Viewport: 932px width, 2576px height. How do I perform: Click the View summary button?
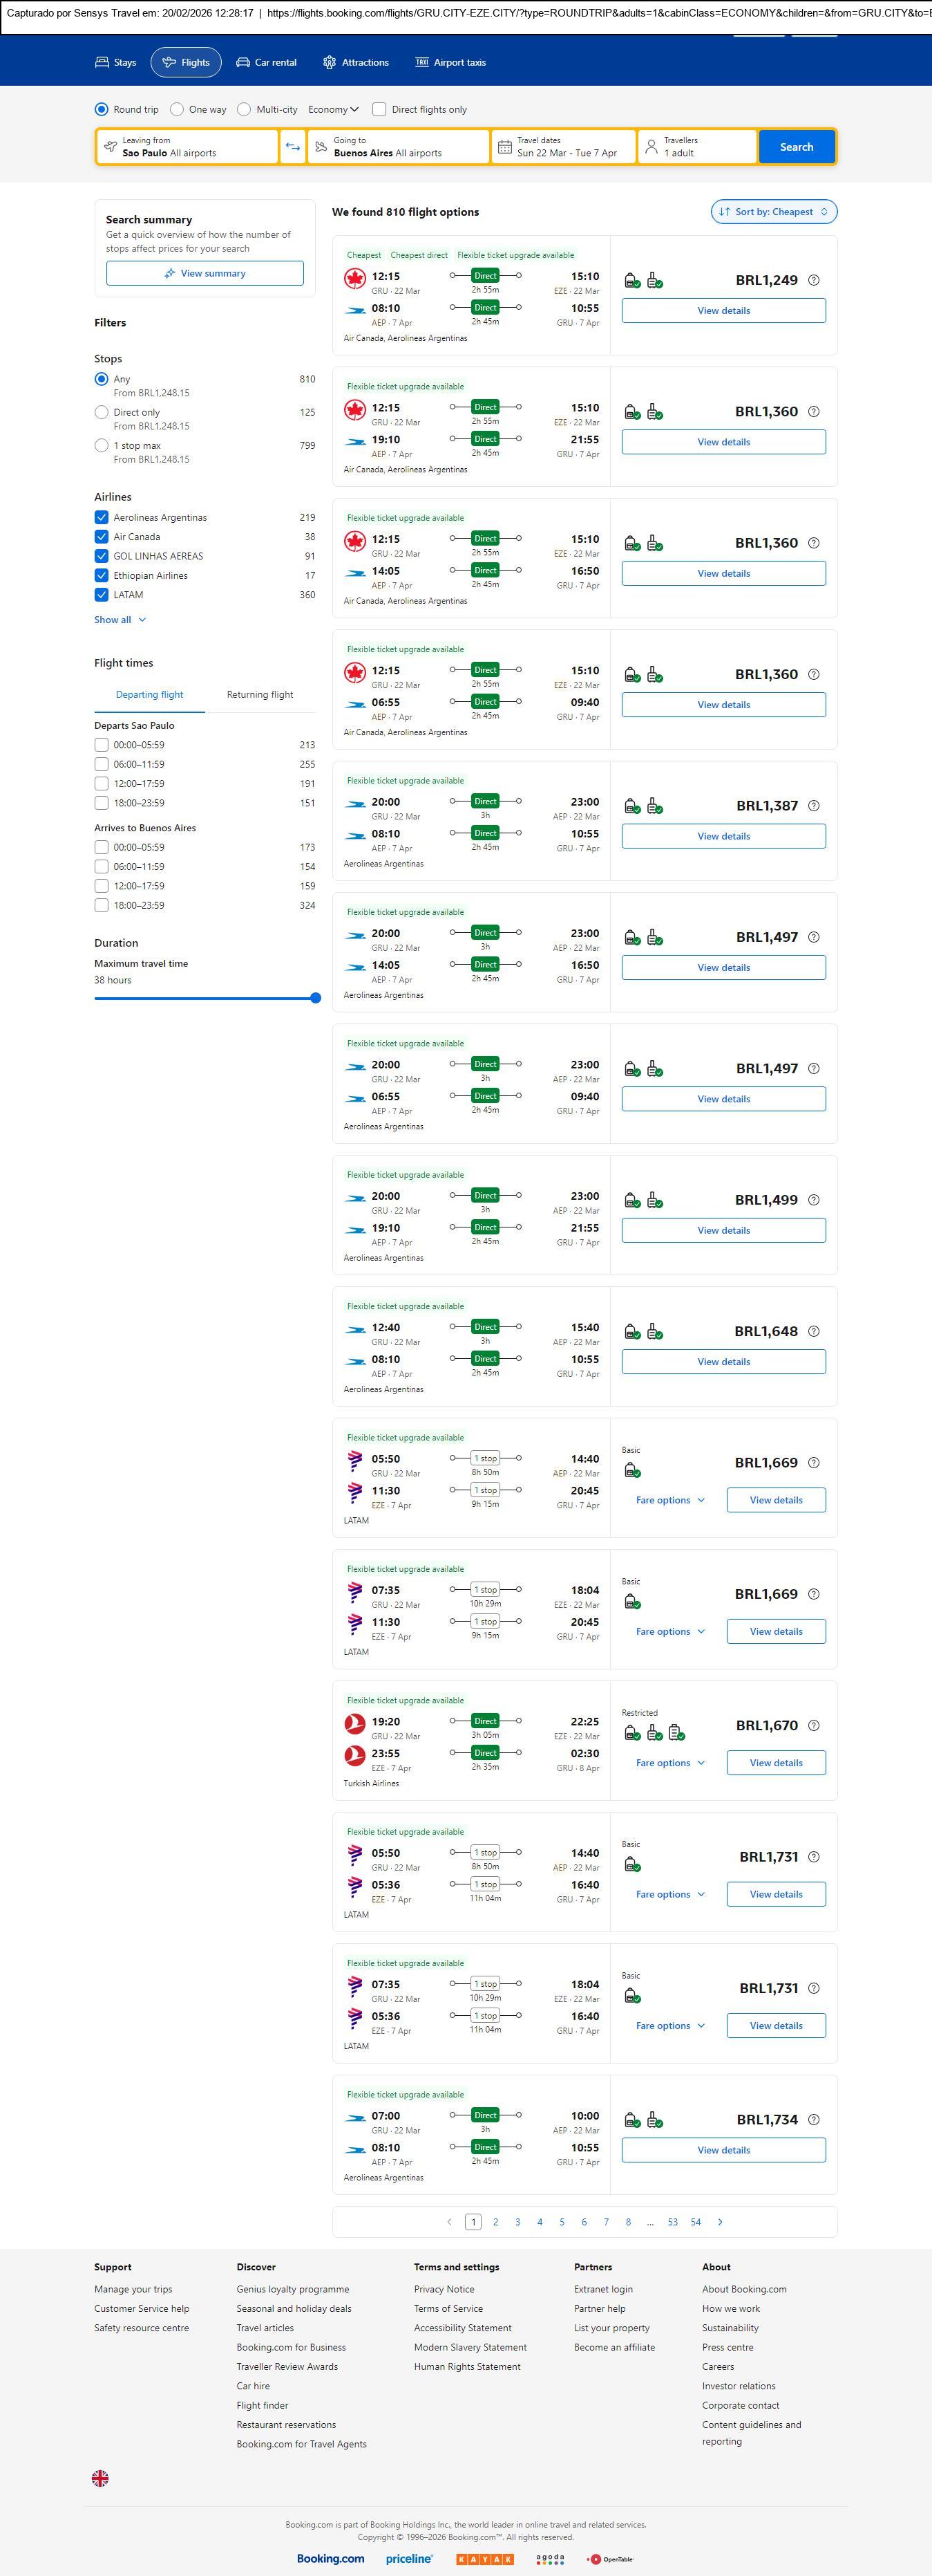[205, 273]
